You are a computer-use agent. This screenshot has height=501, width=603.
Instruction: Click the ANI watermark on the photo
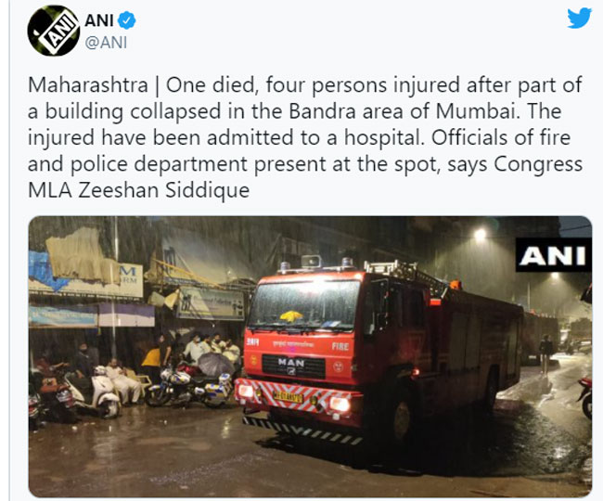[x=553, y=255]
